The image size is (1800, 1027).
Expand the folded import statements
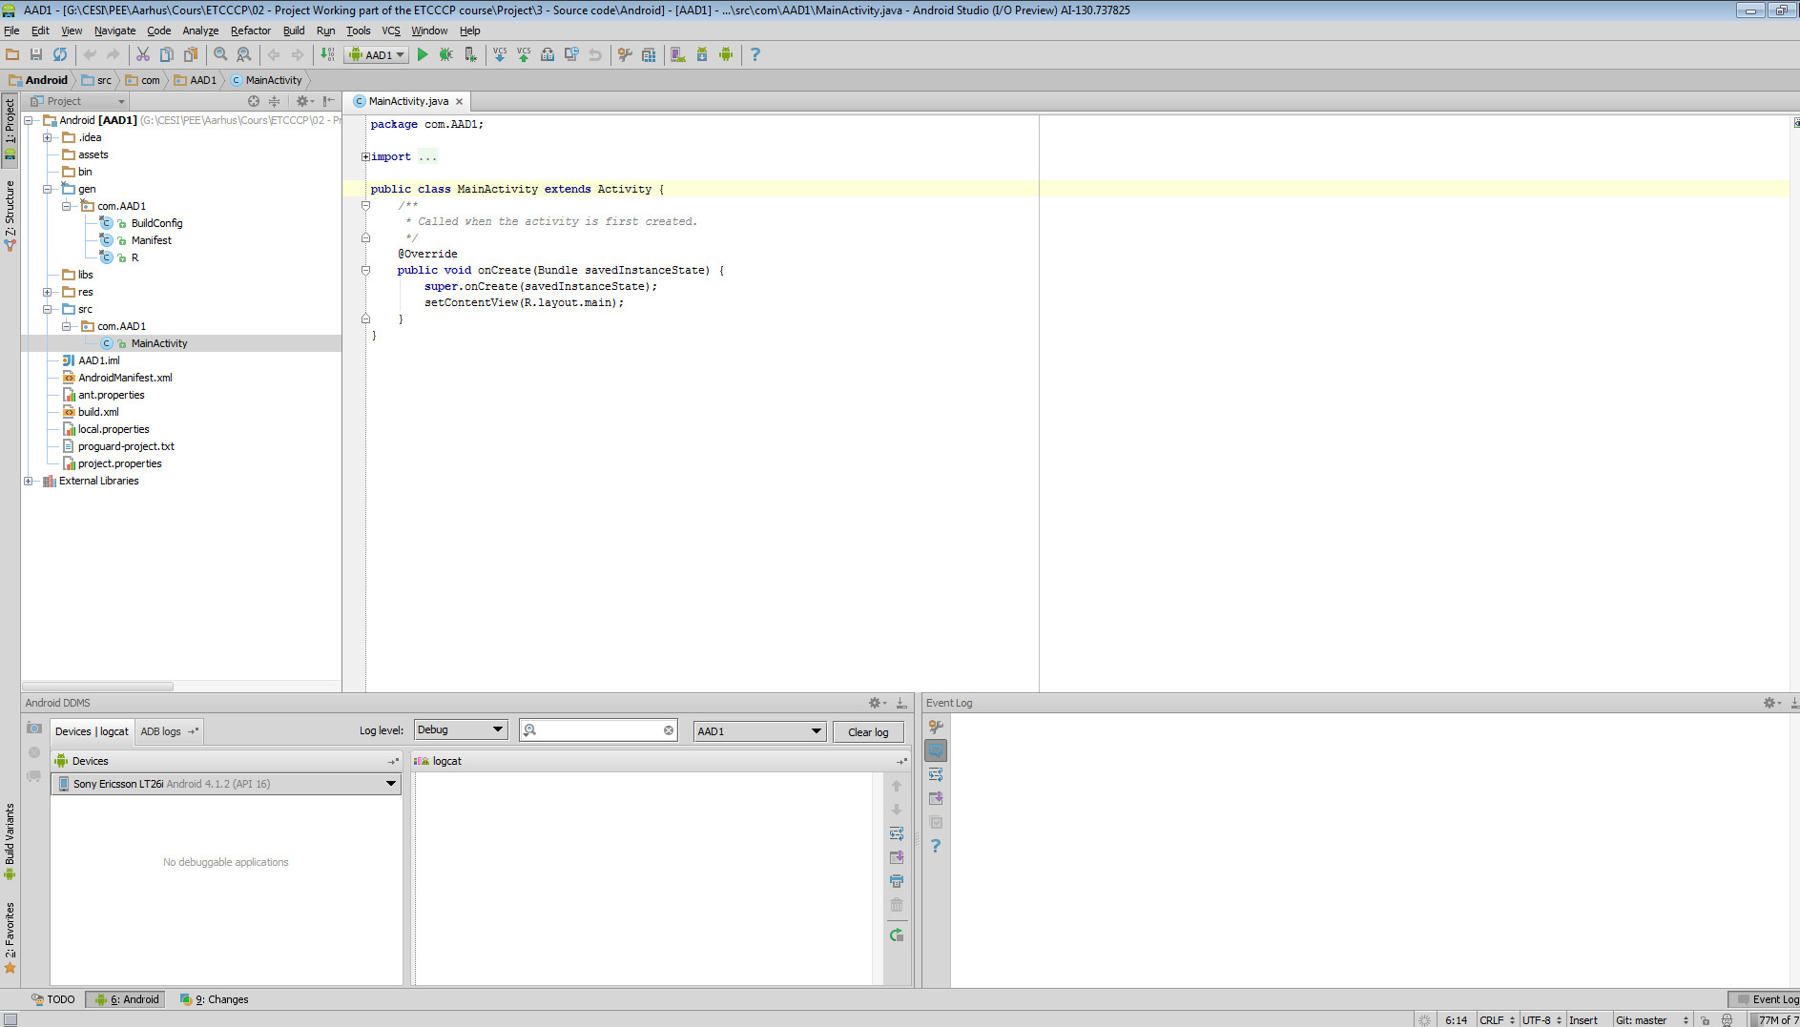(x=365, y=156)
